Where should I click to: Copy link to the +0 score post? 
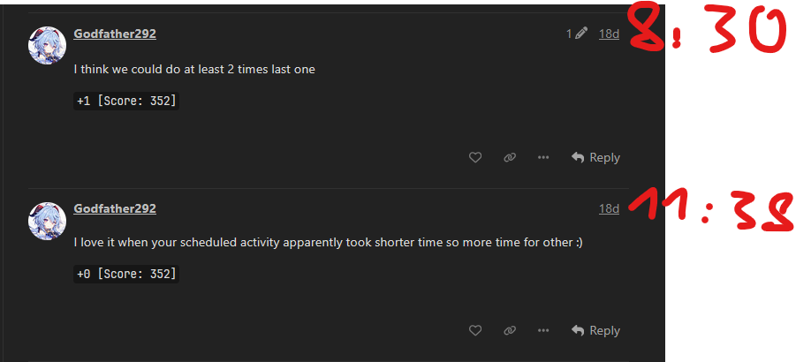click(510, 330)
